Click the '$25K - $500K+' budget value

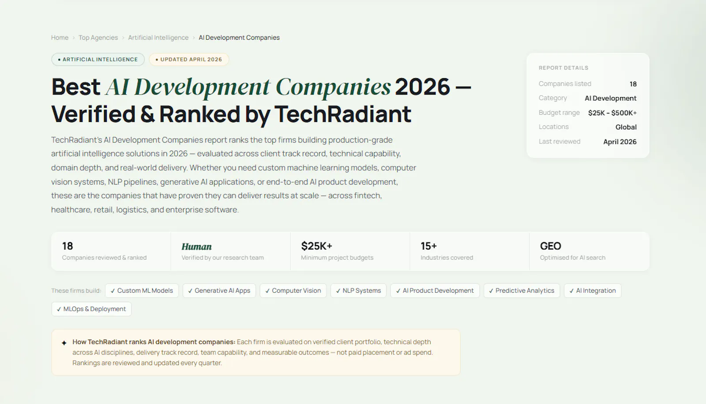[x=612, y=113]
